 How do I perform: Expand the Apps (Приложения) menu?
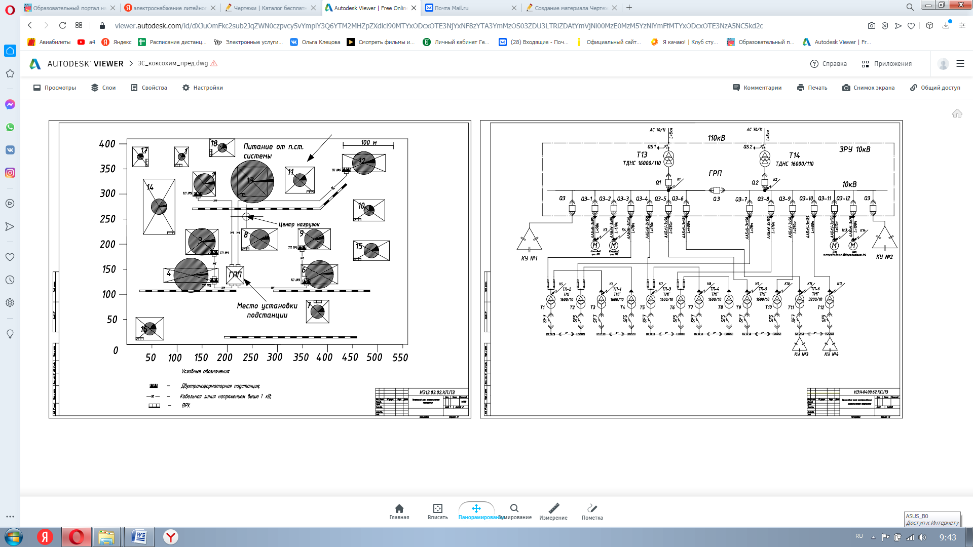click(x=886, y=64)
